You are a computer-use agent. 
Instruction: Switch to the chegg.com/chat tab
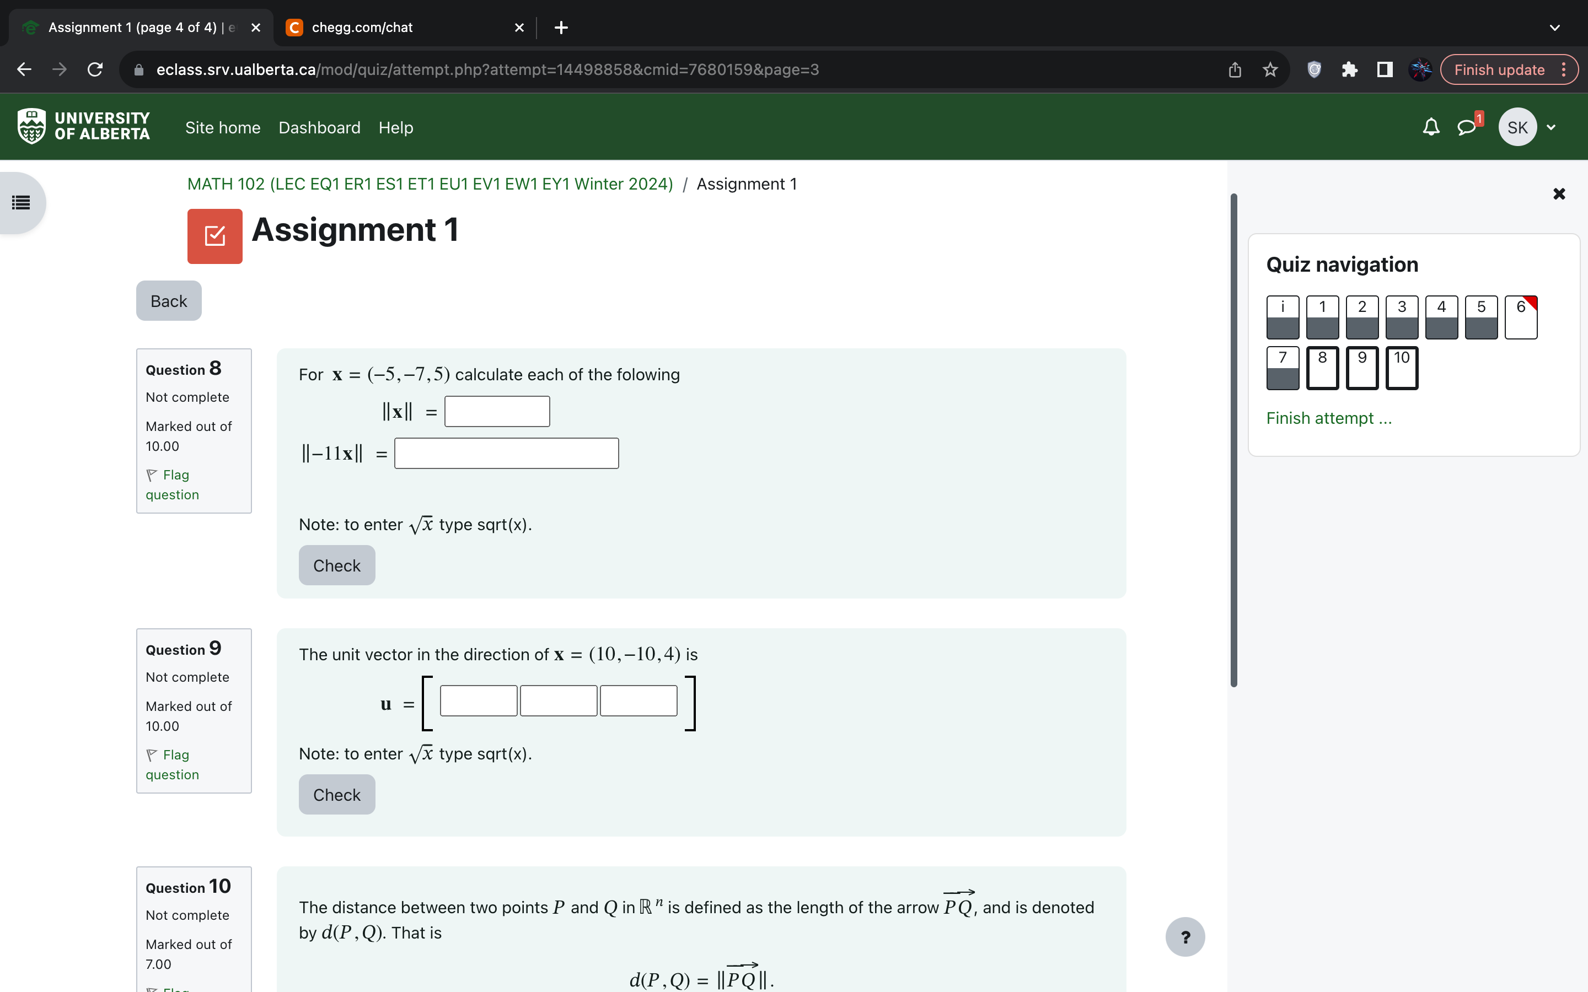point(361,28)
